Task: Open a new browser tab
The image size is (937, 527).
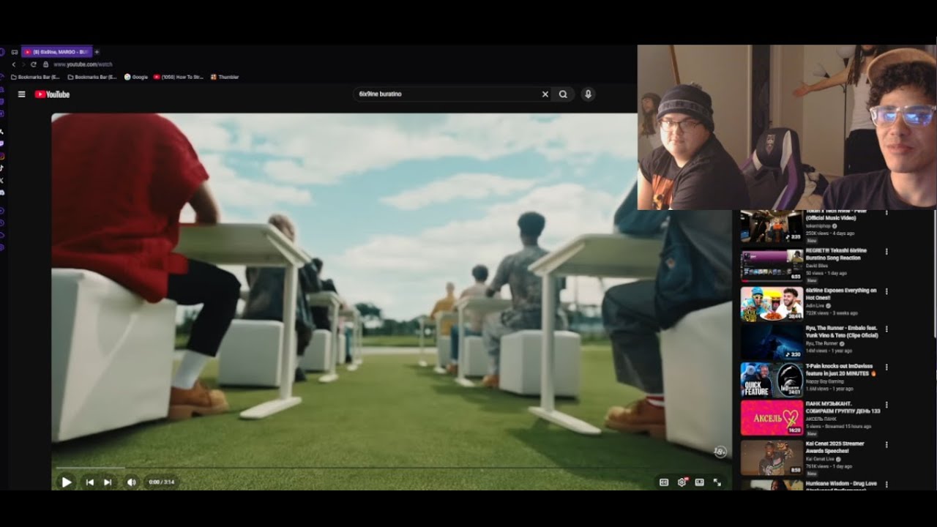Action: pos(97,52)
